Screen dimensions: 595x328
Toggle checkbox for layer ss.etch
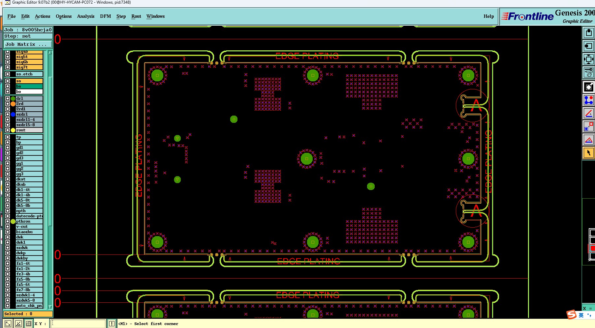tap(8, 74)
